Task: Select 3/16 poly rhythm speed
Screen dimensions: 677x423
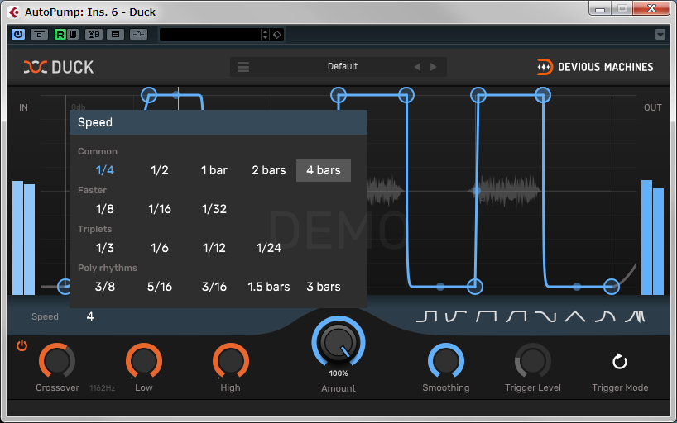Action: click(214, 287)
